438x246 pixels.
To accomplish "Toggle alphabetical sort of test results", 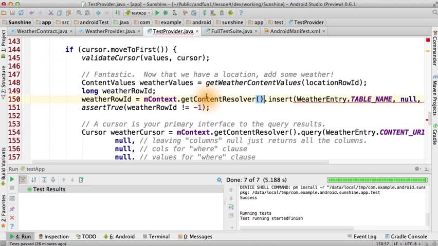I will click(33, 180).
